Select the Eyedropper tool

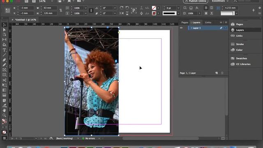point(5,106)
